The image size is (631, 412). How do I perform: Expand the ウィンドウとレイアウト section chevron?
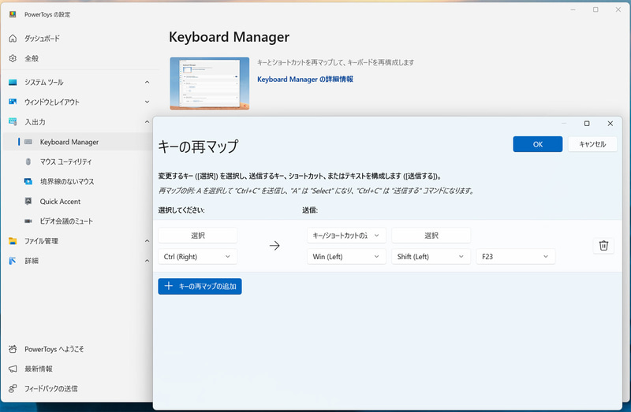(x=147, y=102)
